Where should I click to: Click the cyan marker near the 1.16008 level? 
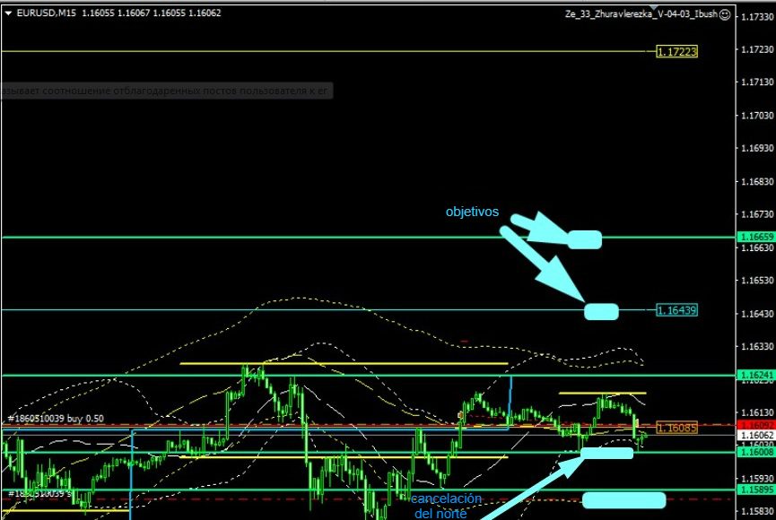(607, 453)
